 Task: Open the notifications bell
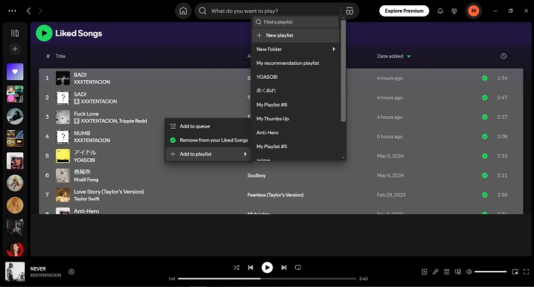[440, 11]
